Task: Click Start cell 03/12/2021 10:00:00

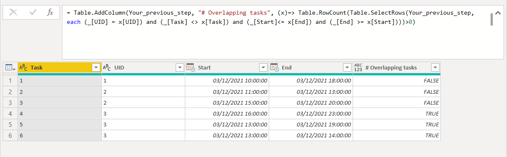Action: tap(227, 81)
